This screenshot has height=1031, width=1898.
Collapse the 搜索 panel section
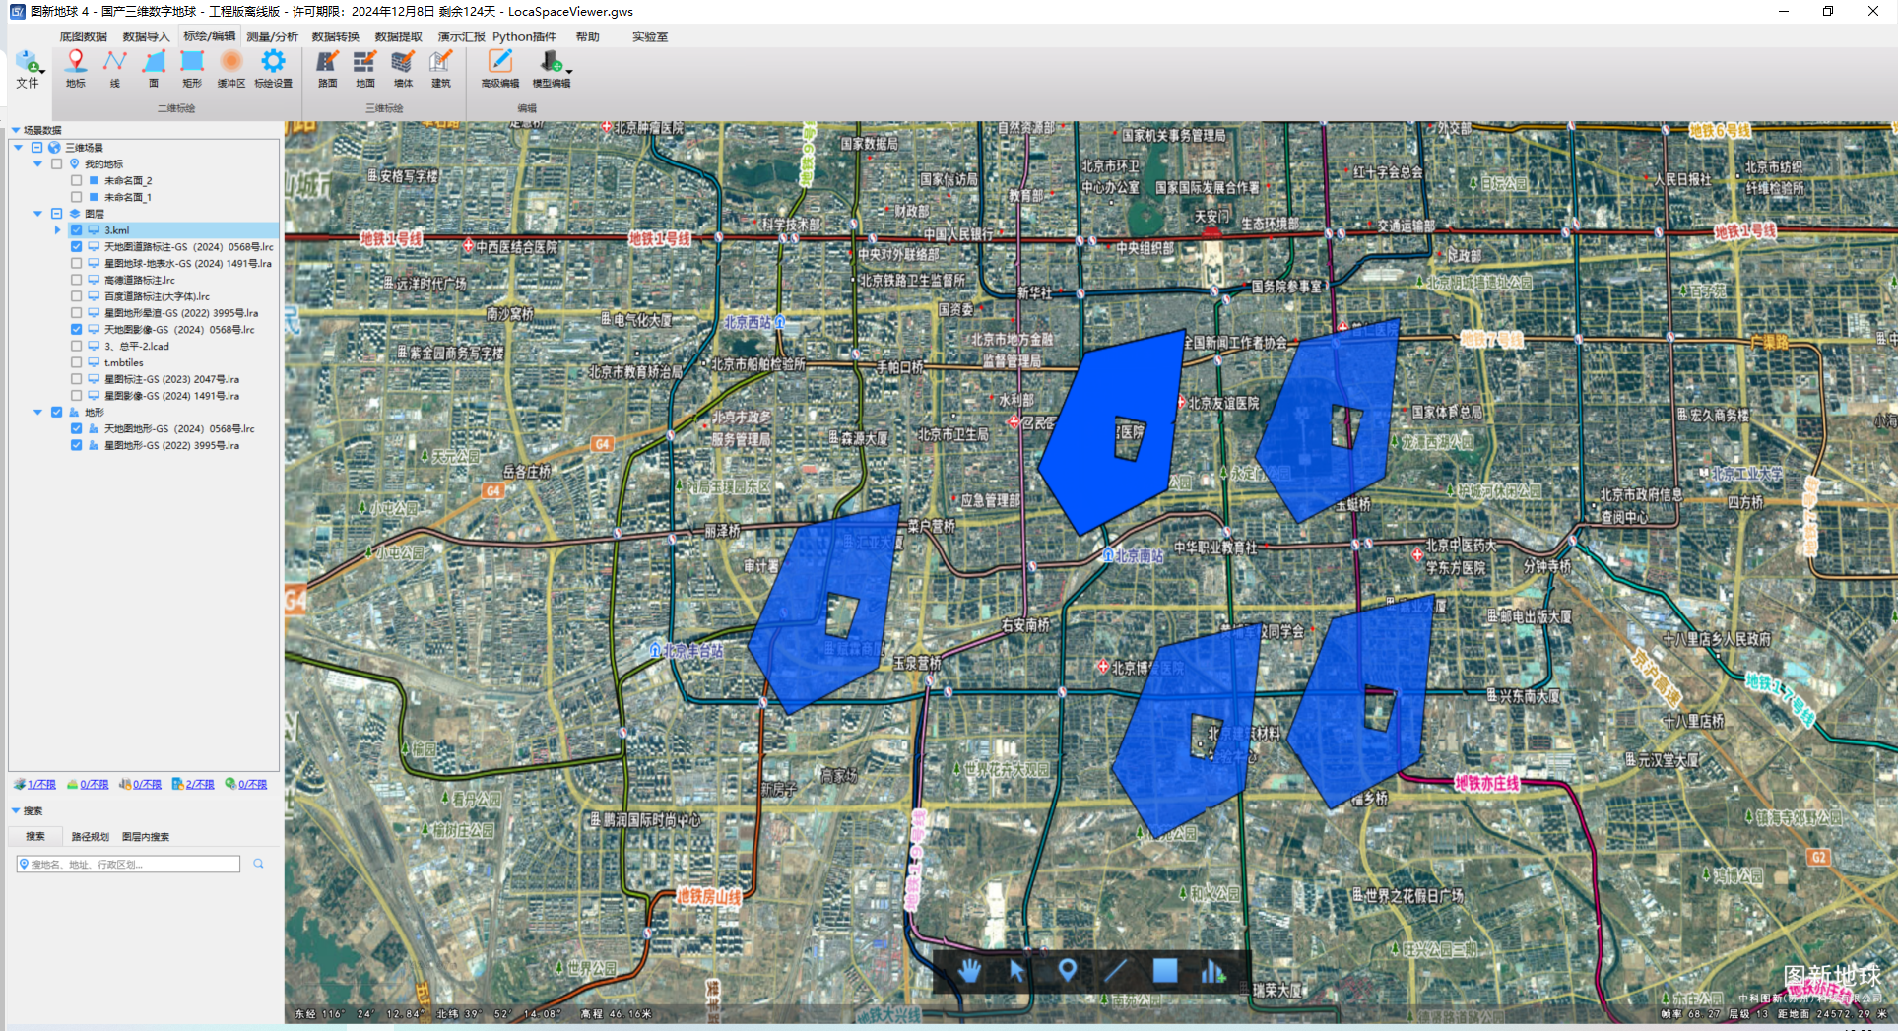pyautogui.click(x=16, y=811)
